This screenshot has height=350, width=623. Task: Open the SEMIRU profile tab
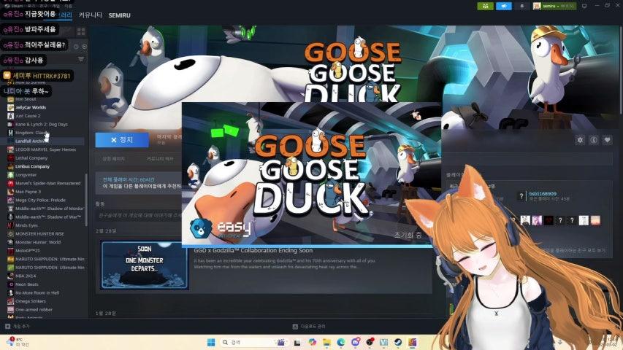[119, 15]
